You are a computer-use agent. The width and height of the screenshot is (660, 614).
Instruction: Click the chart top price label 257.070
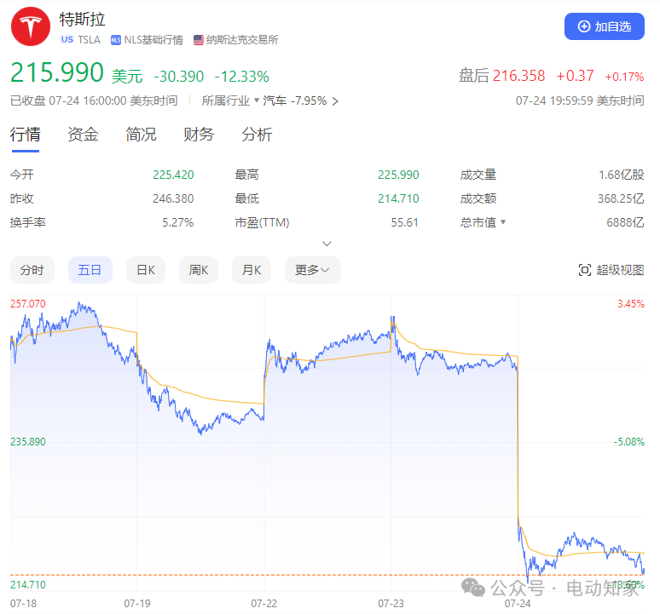click(28, 303)
